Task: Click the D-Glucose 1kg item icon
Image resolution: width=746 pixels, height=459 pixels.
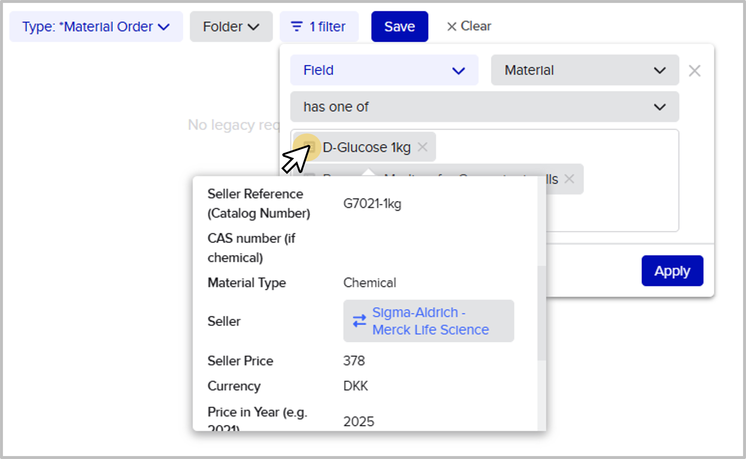Action: pyautogui.click(x=309, y=147)
